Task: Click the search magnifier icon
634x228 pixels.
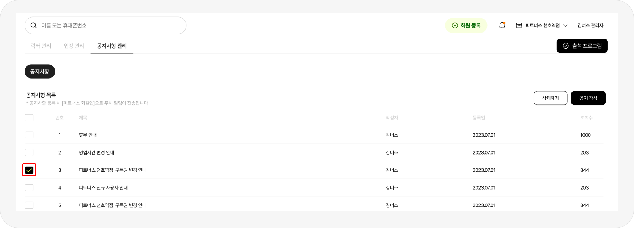Action: tap(34, 26)
